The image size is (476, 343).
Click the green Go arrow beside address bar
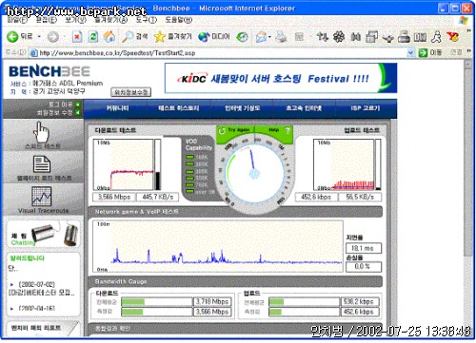(x=423, y=52)
